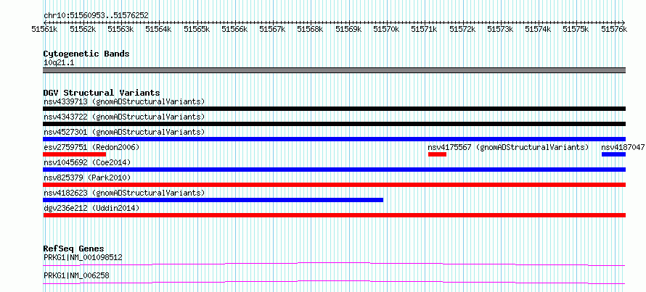Click the 51565k ruler tick label
This screenshot has width=646, height=292.
197,29
